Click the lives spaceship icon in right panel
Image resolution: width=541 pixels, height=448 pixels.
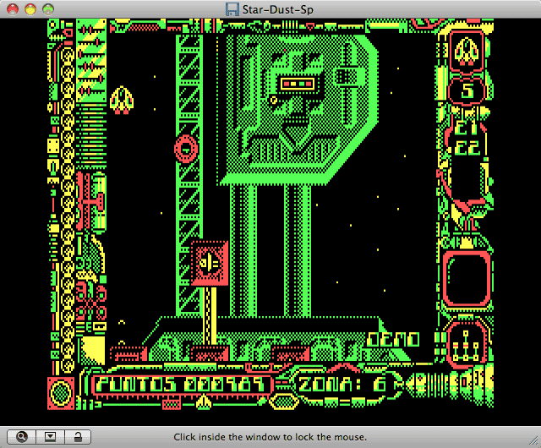coord(467,52)
